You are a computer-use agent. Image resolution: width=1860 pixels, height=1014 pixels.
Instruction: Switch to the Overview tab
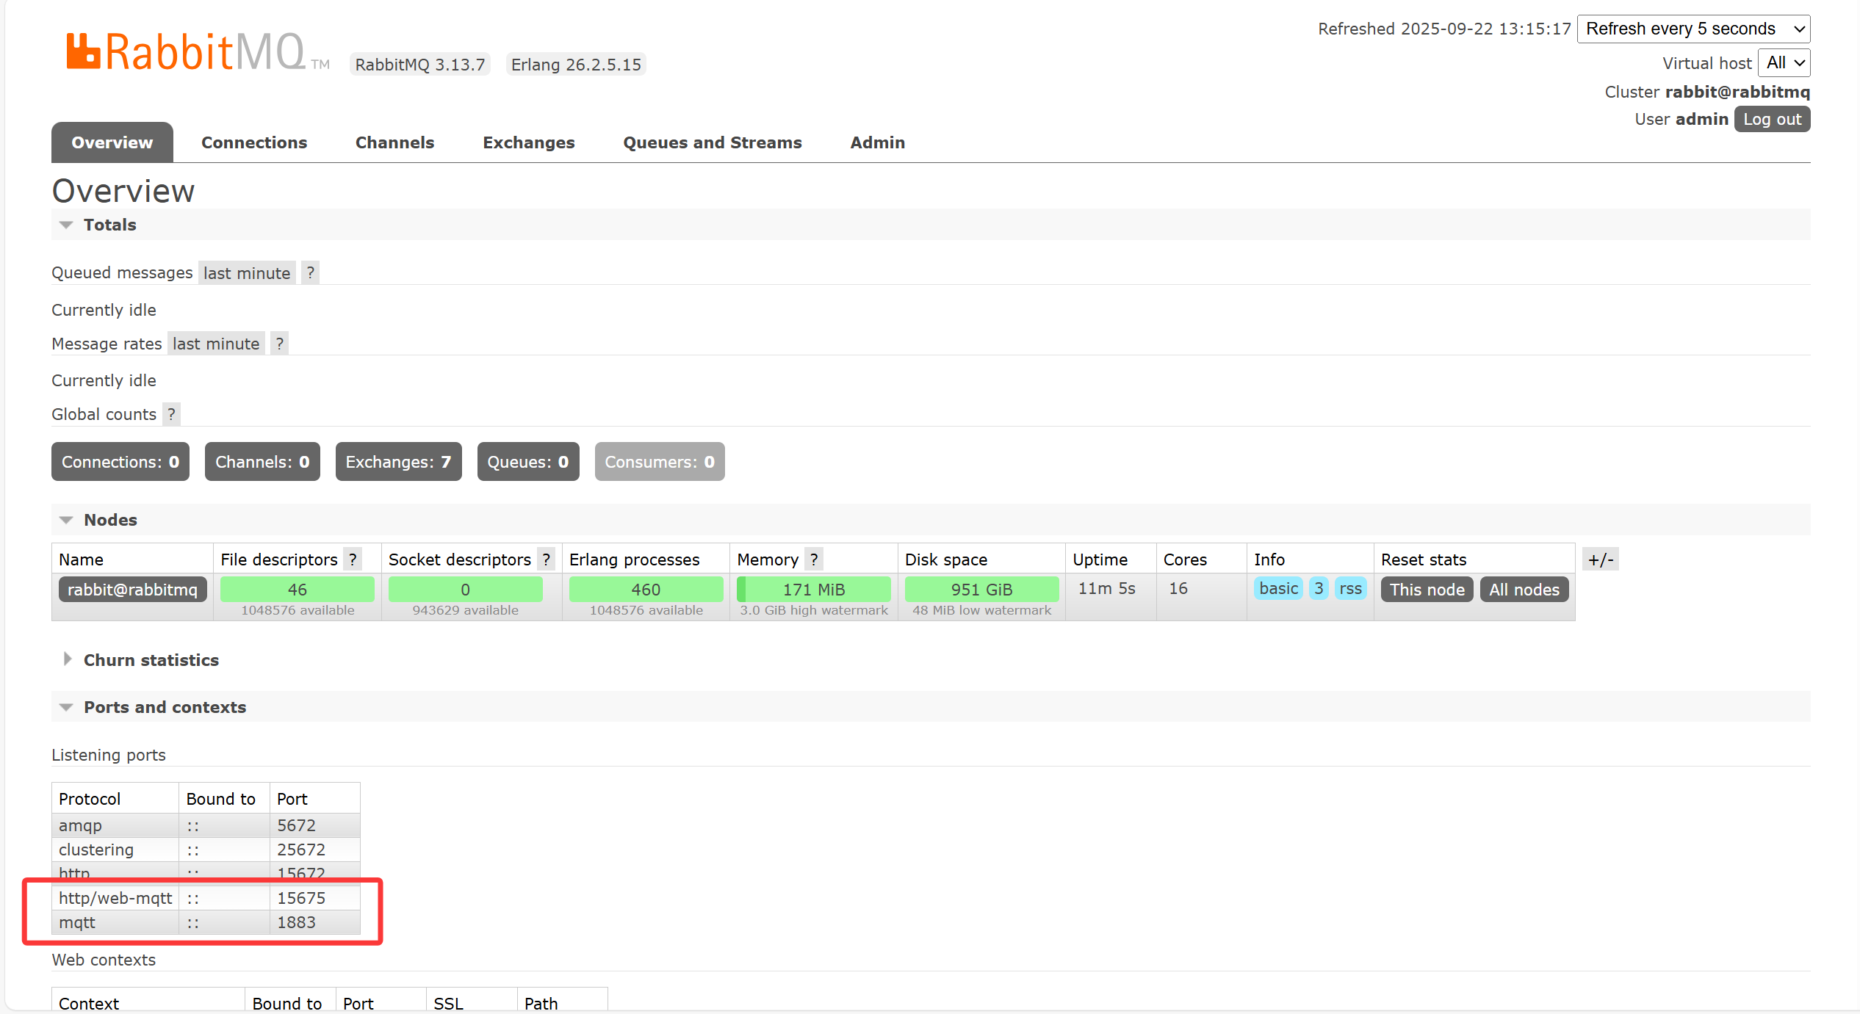click(x=112, y=142)
